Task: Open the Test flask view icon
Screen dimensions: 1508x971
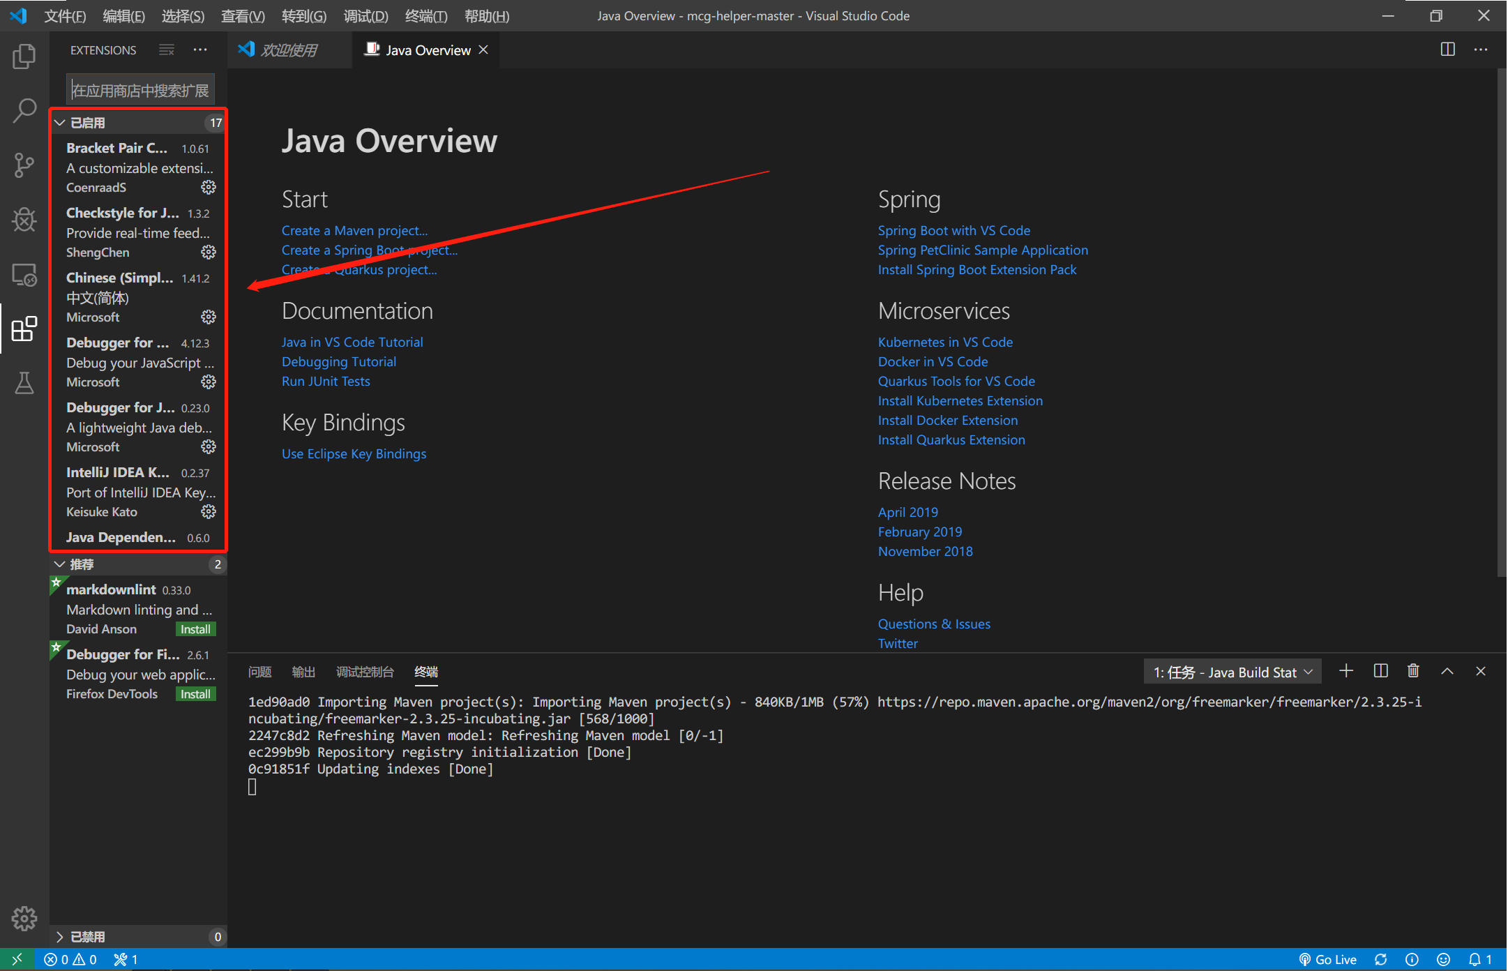Action: click(x=24, y=382)
